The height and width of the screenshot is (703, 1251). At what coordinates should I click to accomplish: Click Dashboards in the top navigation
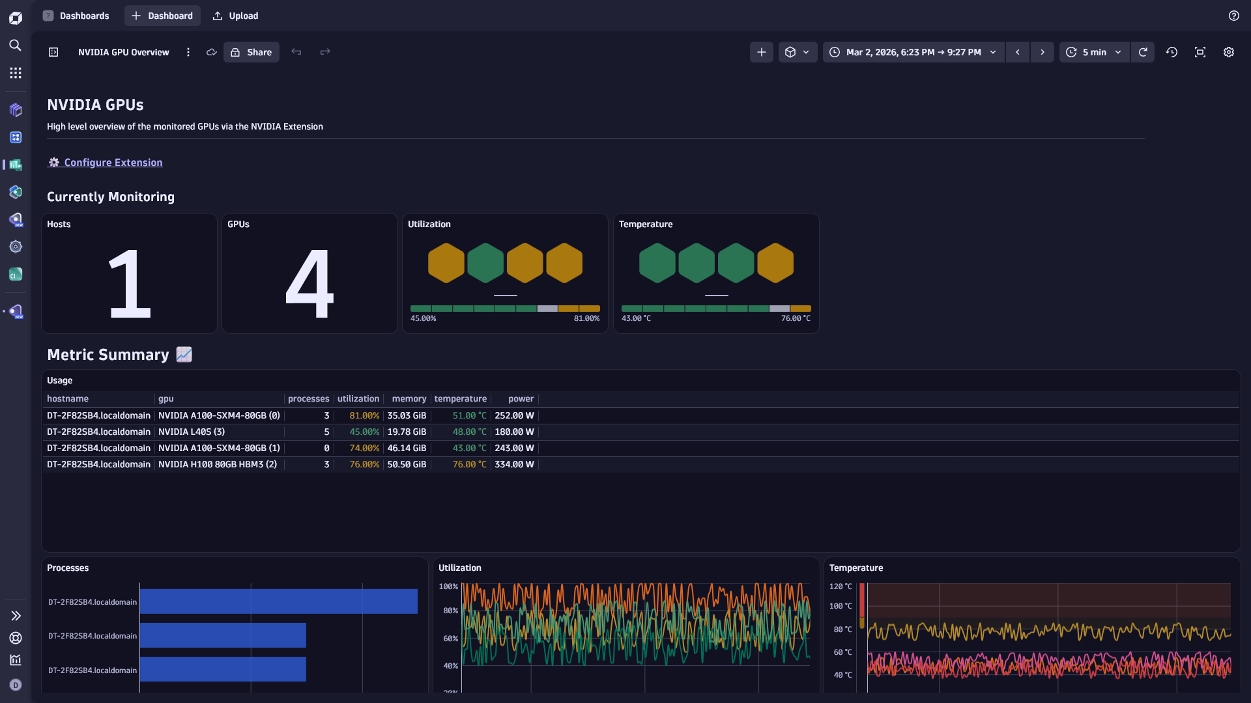[85, 16]
